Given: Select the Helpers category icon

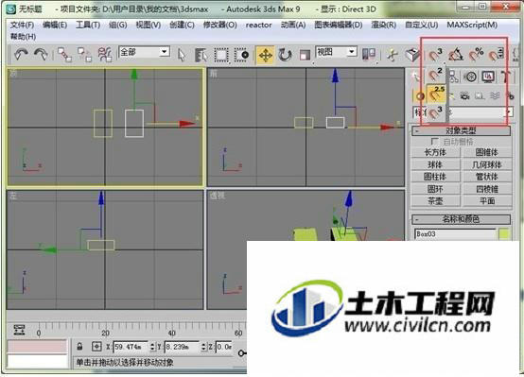Looking at the screenshot, I should pyautogui.click(x=480, y=96).
